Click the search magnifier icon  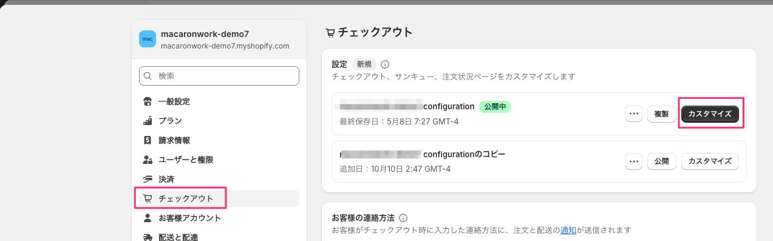point(148,76)
